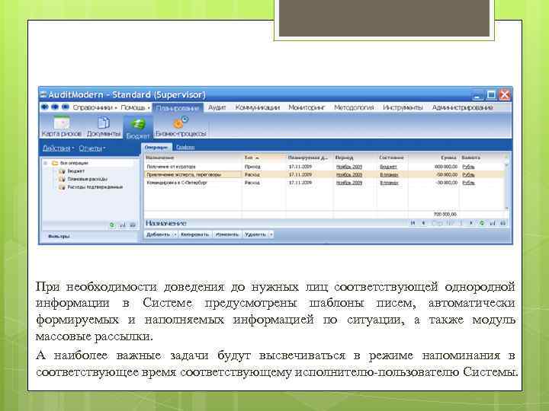Go to first record in grid navigator
This screenshot has height=411, width=549.
coord(413,223)
